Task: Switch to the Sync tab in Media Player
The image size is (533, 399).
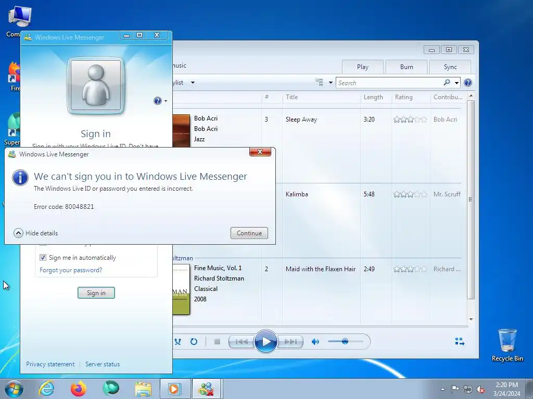Action: pos(450,67)
